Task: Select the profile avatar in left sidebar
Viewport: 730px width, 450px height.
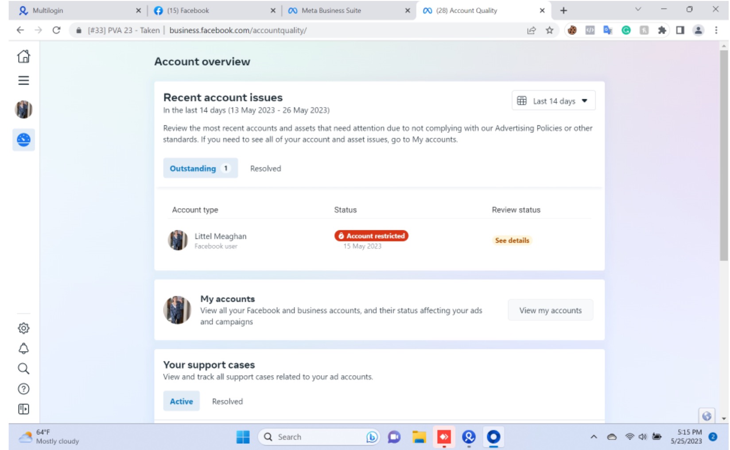Action: 23,109
